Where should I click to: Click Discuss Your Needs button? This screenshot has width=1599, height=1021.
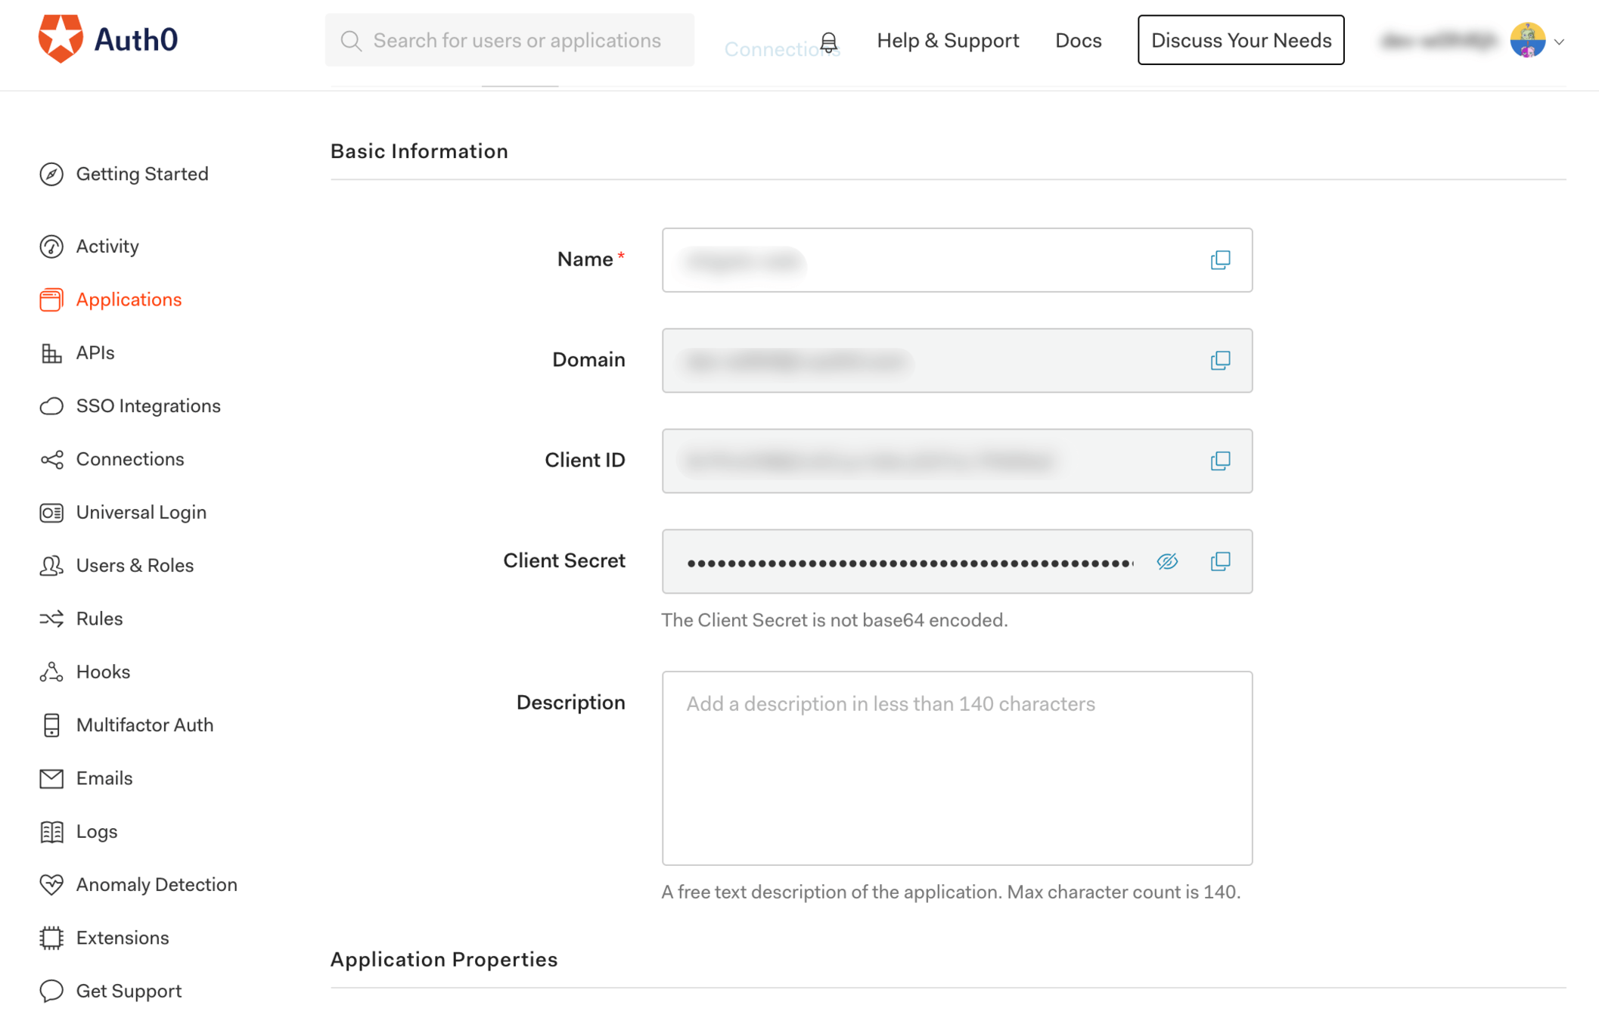pyautogui.click(x=1240, y=40)
